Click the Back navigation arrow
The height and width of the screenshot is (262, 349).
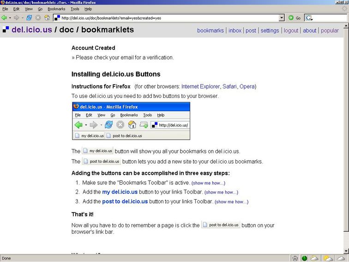coord(4,18)
